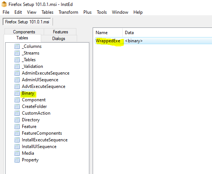Click the _Streams table icon
Viewport: 212px width, 174px height.
[17, 53]
